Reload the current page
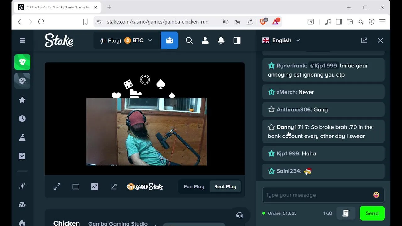402x226 pixels. (x=41, y=22)
